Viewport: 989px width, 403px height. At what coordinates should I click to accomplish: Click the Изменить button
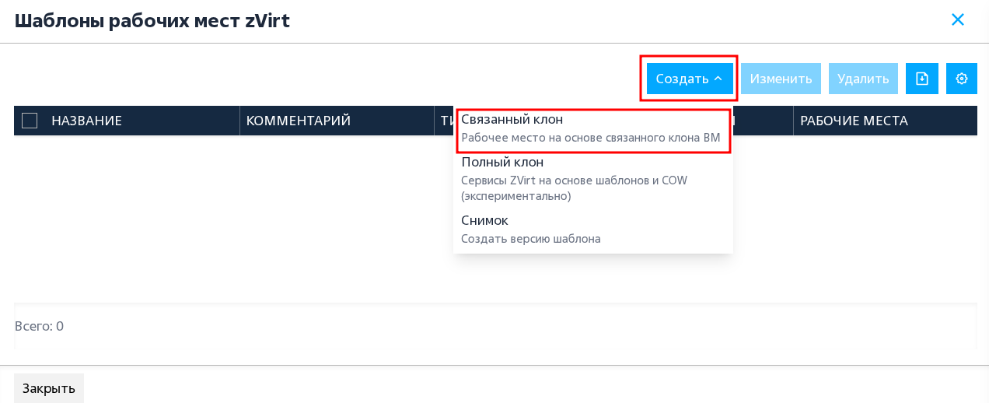pyautogui.click(x=781, y=79)
